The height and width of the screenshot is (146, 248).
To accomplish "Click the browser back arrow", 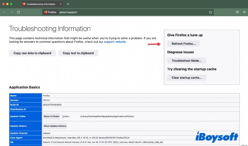I will (4, 12).
